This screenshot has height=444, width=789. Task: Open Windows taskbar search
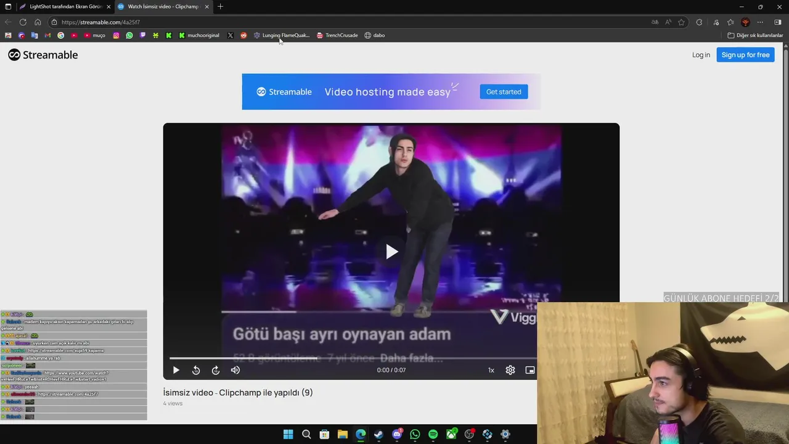306,434
